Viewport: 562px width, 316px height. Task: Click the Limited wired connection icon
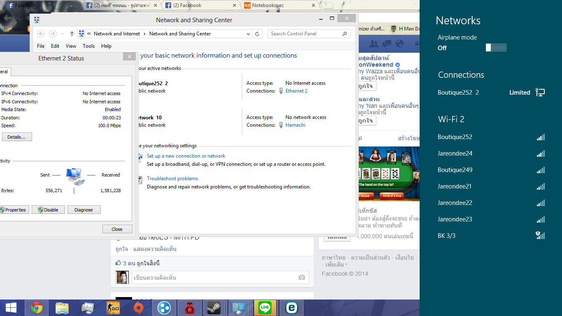pos(540,93)
